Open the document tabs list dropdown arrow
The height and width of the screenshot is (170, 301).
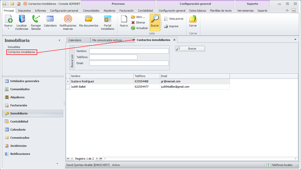(x=295, y=39)
